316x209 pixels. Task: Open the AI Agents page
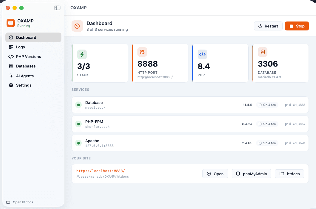[33, 76]
